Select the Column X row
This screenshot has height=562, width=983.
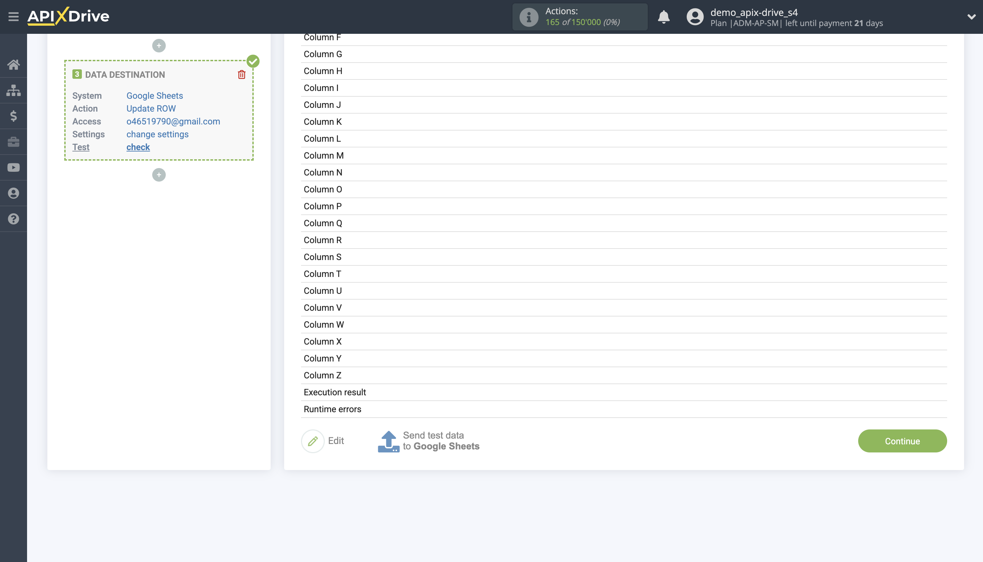tap(624, 342)
